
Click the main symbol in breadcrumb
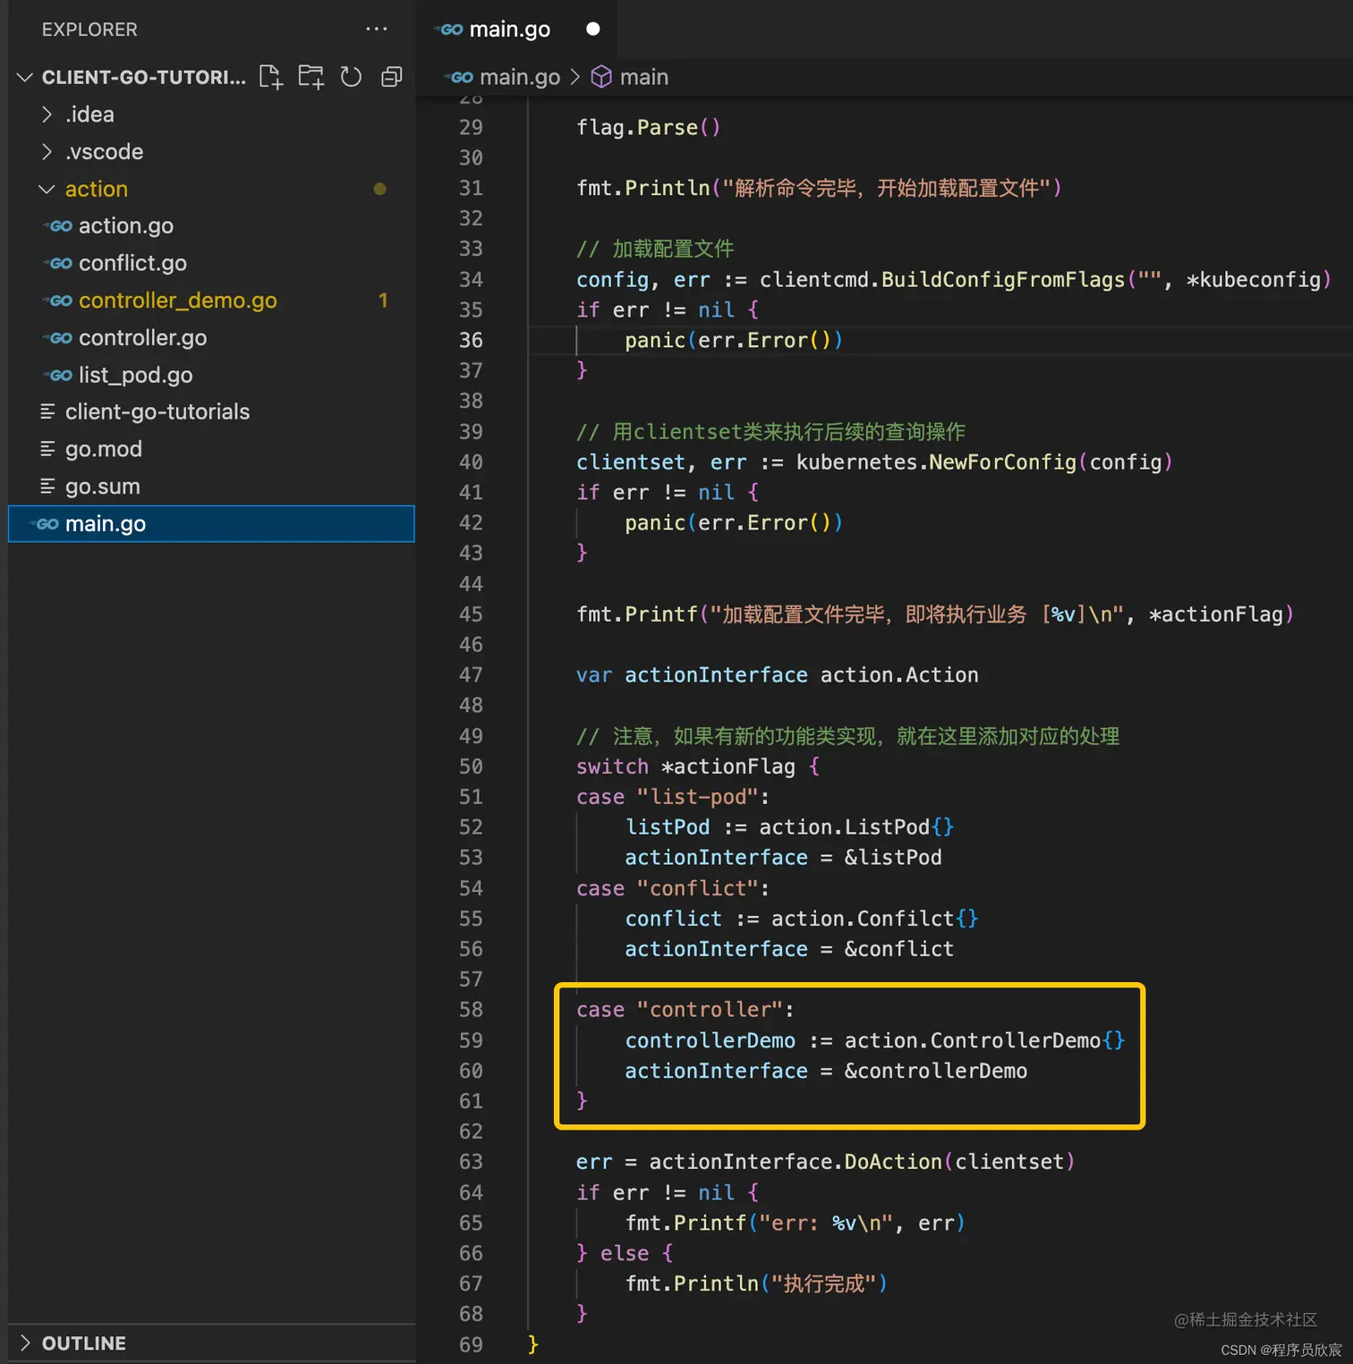[x=644, y=78]
